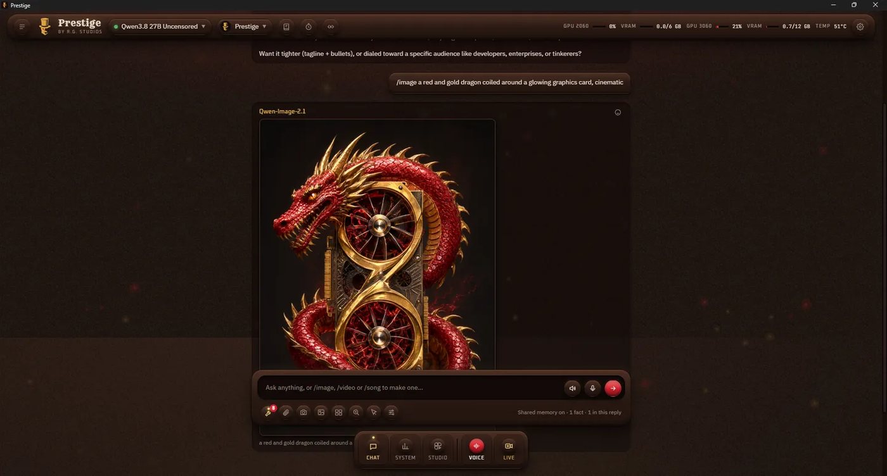Open the notebook icon in top bar
Viewport: 887px width, 476px height.
286,27
